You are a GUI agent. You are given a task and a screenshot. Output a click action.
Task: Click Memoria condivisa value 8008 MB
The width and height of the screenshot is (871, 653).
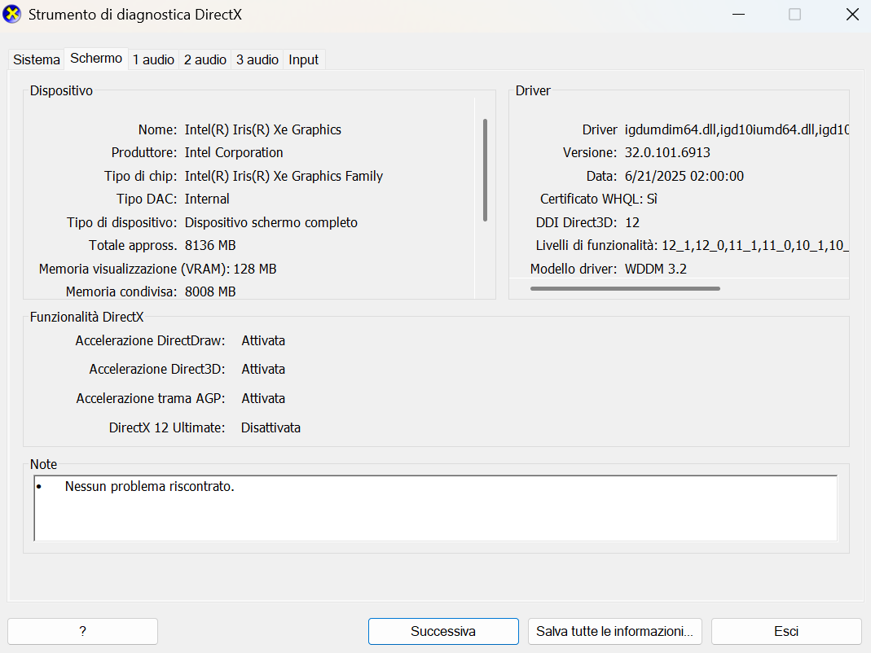click(210, 291)
